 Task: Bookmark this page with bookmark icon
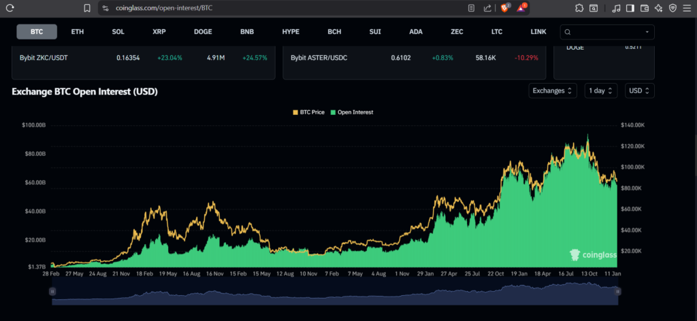coord(86,8)
